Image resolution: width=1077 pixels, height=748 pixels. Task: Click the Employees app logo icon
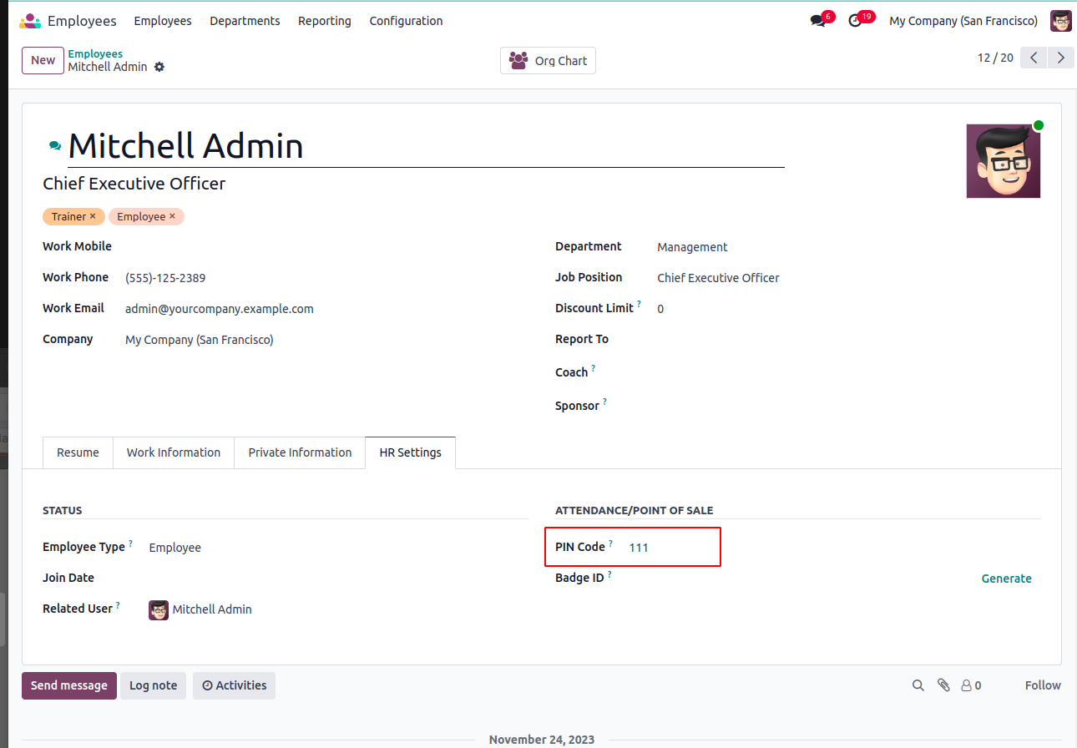point(30,21)
